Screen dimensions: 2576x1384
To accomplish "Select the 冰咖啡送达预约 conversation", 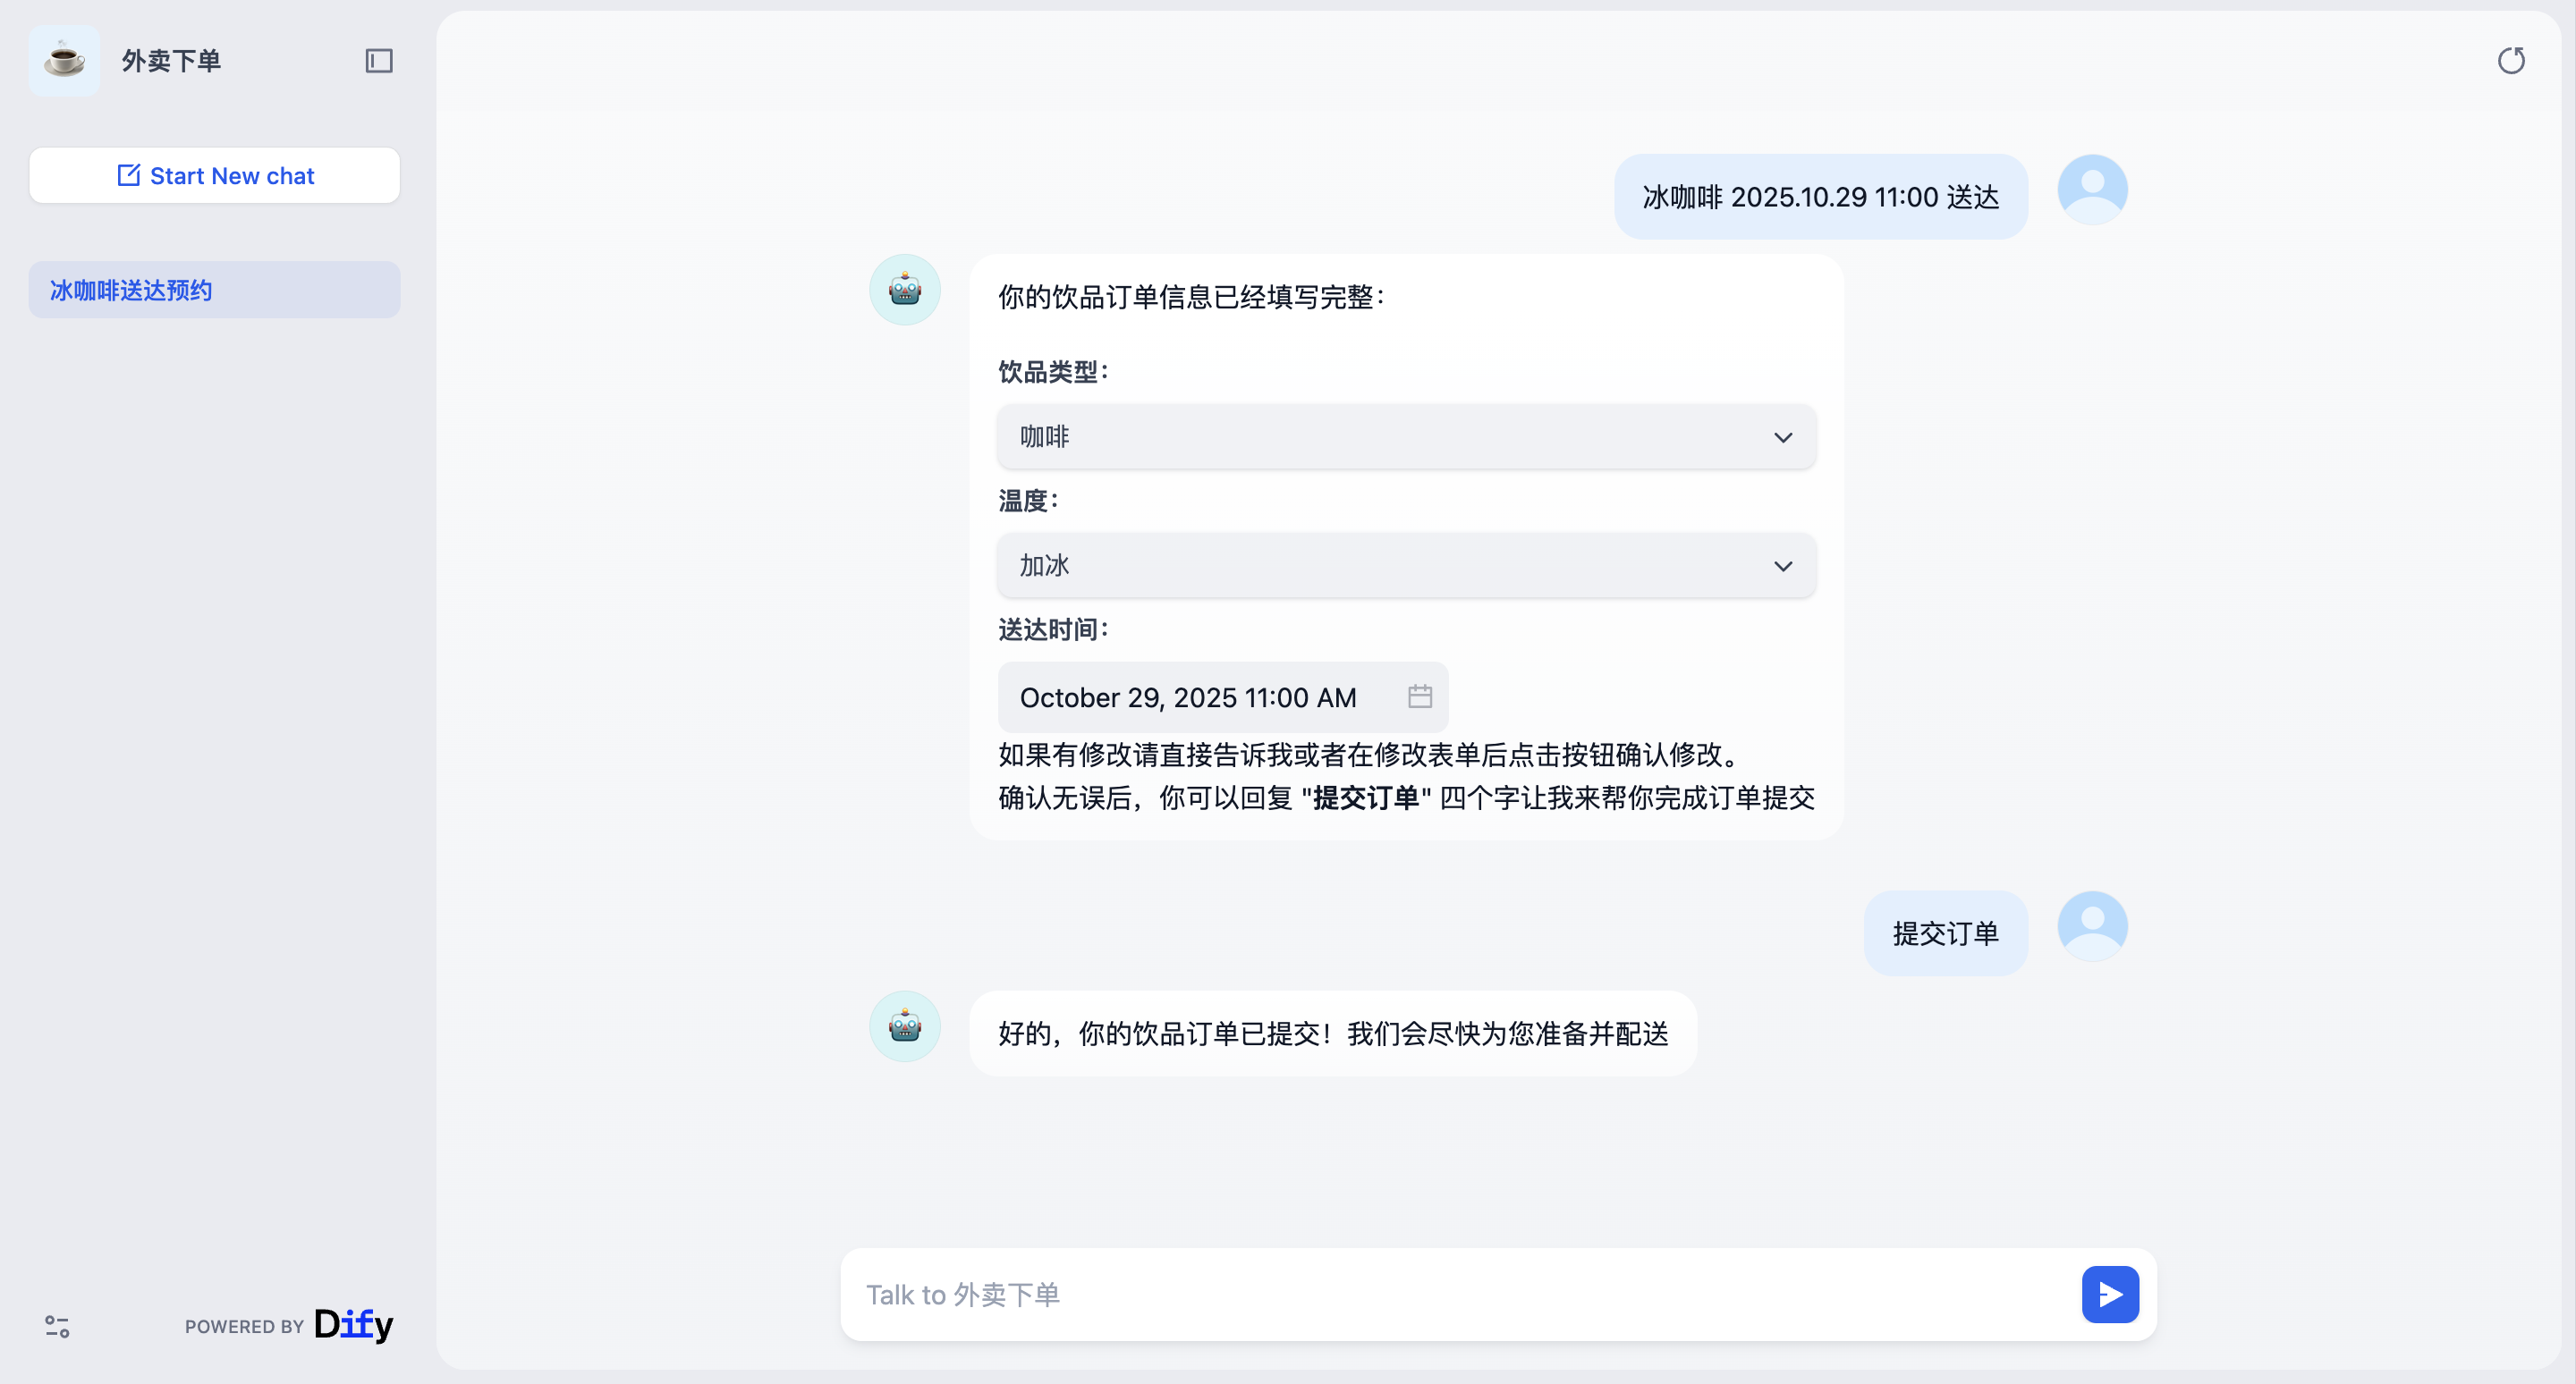I will [x=214, y=290].
